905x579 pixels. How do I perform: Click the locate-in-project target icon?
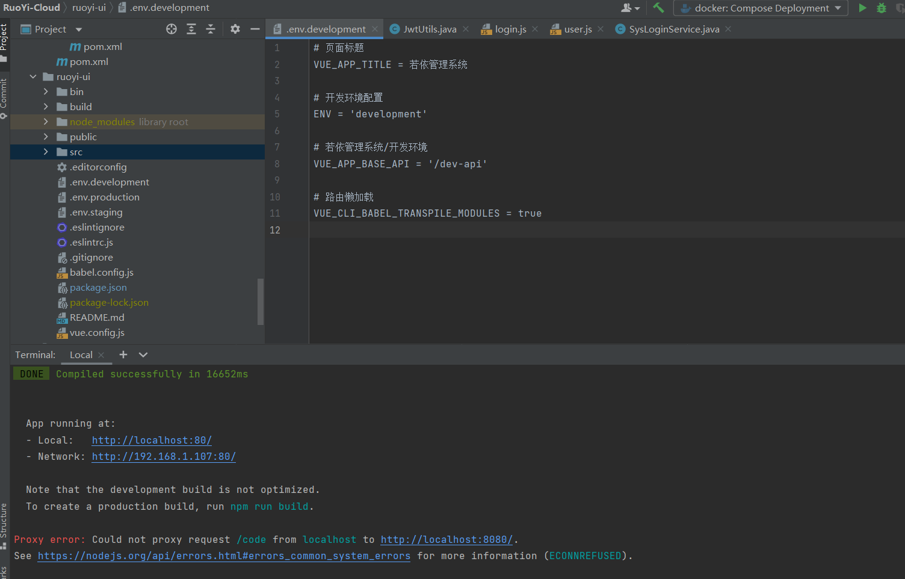click(x=171, y=29)
